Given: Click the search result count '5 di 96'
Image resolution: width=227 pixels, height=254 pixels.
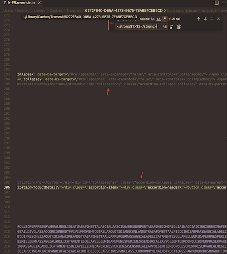Looking at the screenshot, I should (x=175, y=19).
